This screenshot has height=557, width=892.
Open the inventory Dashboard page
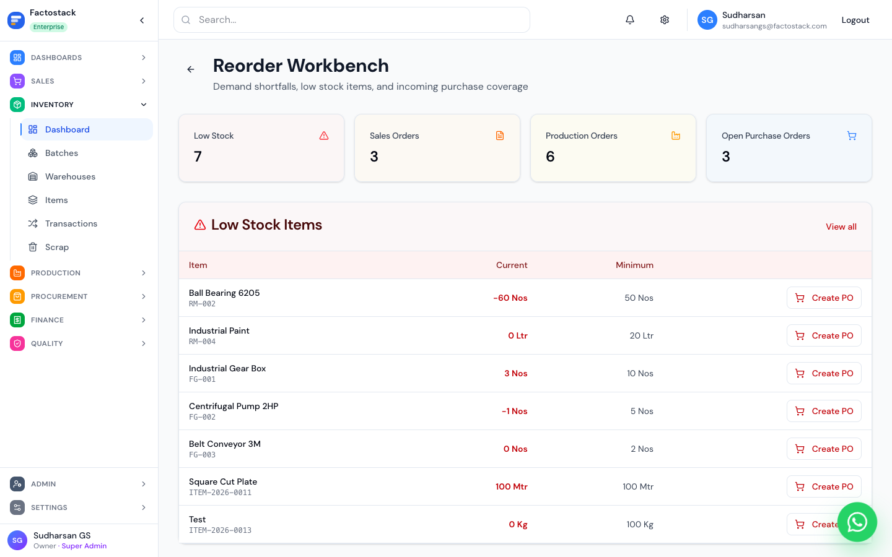pyautogui.click(x=86, y=129)
